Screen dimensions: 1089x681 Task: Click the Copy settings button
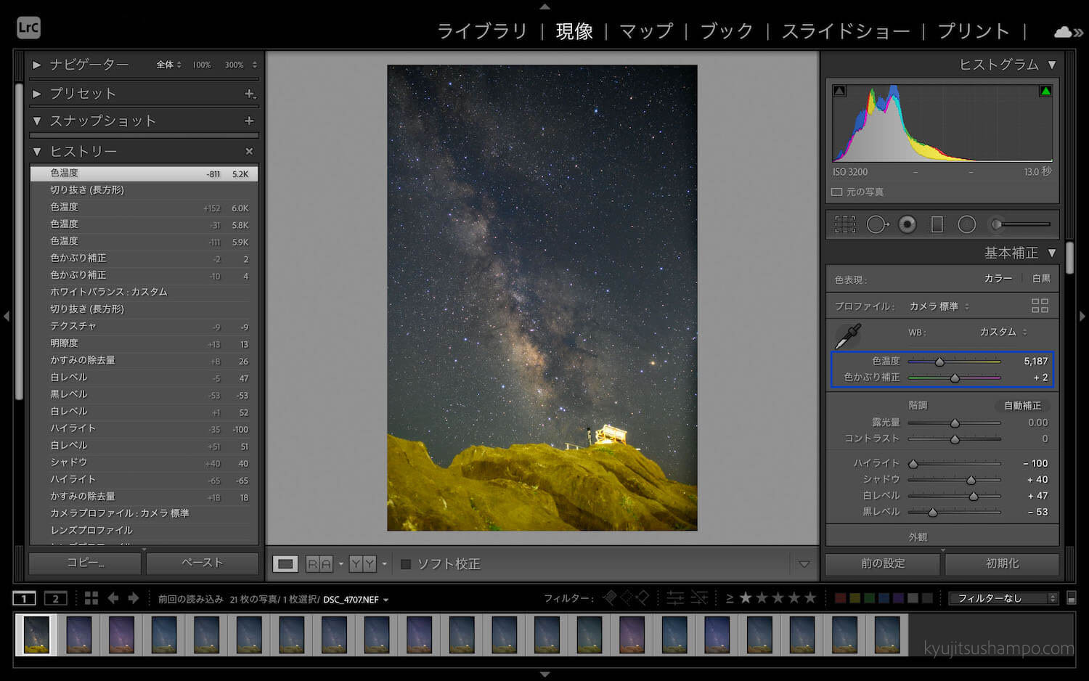click(x=85, y=563)
